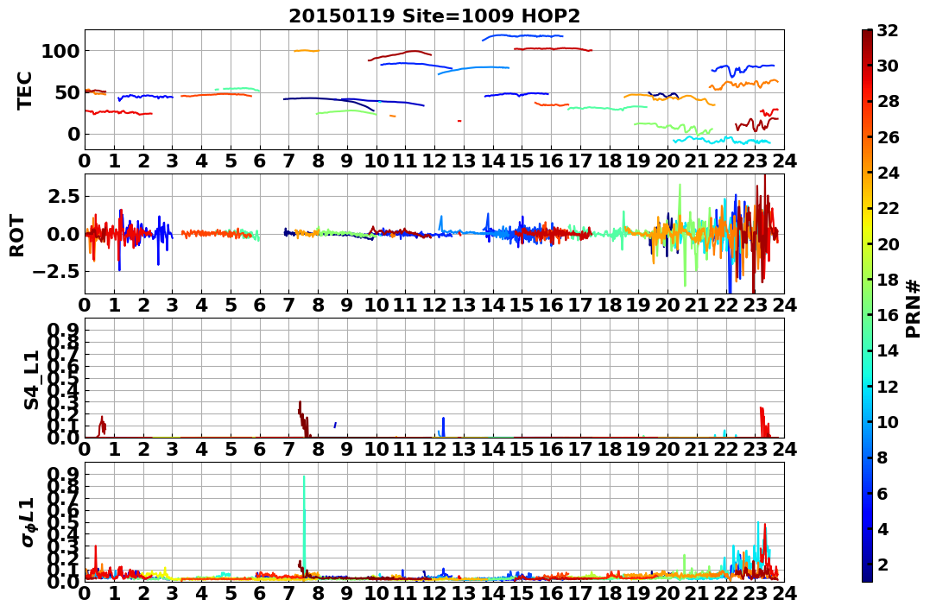This screenshot has width=930, height=612.
Task: Click colorbar tick label '28'
Action: (x=888, y=101)
